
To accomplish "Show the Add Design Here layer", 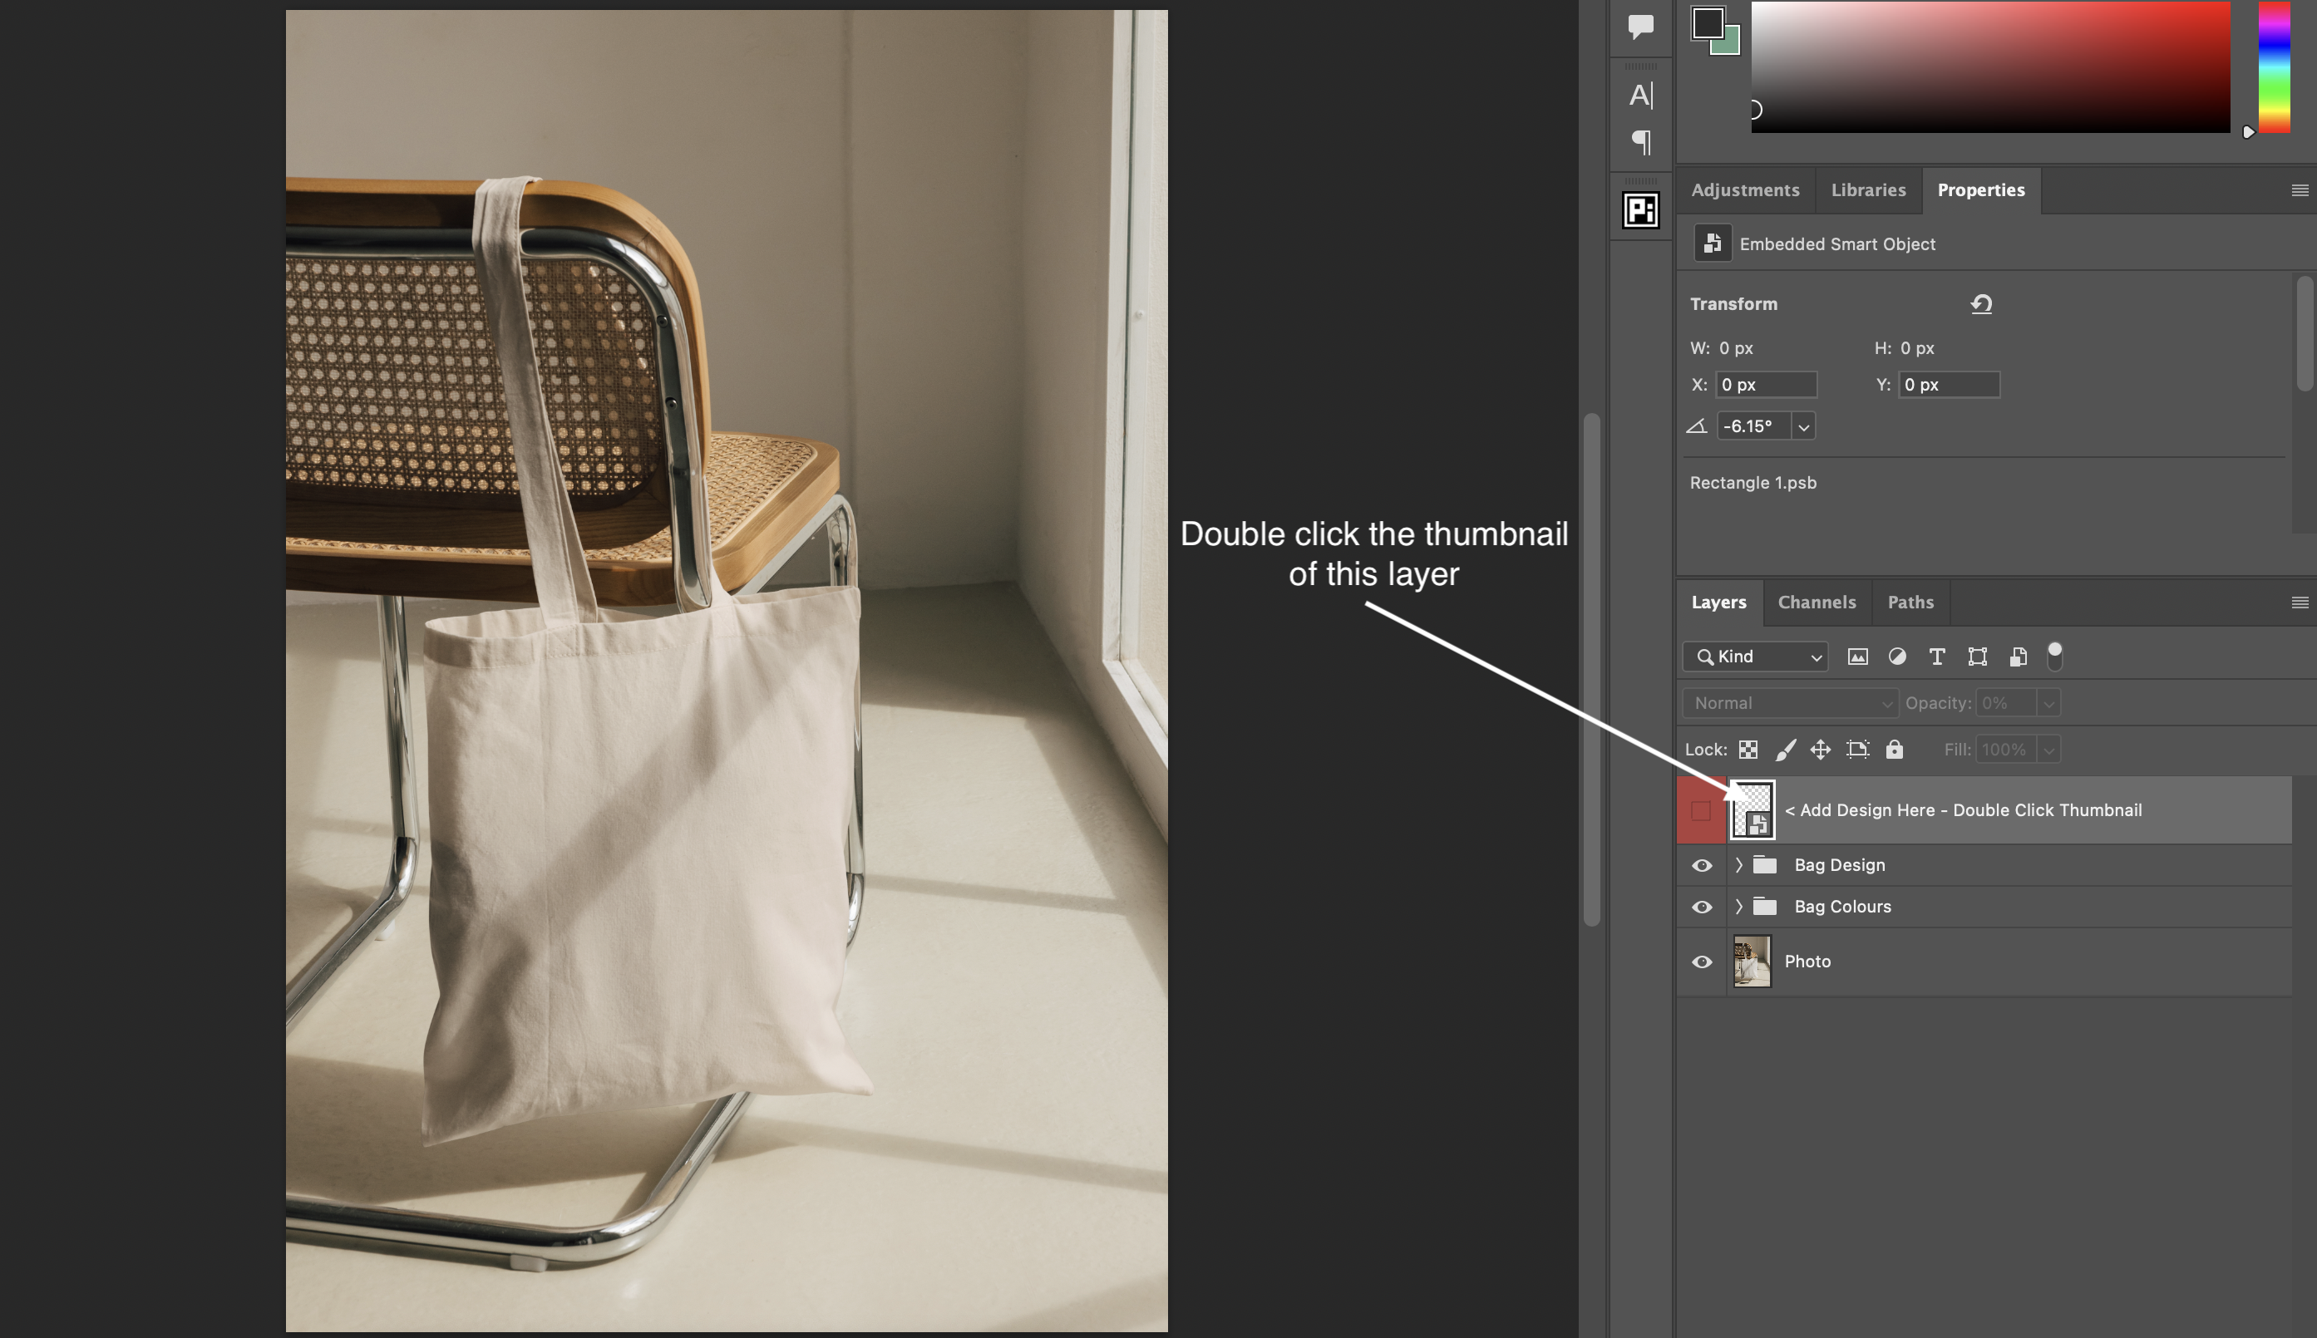I will click(x=1701, y=810).
